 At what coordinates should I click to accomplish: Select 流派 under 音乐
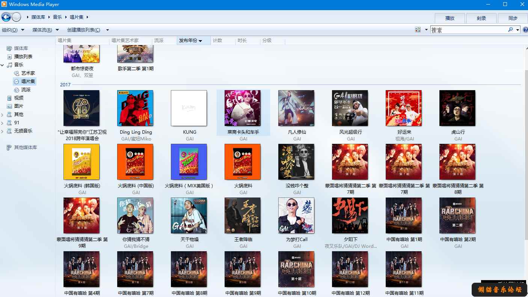pos(26,90)
